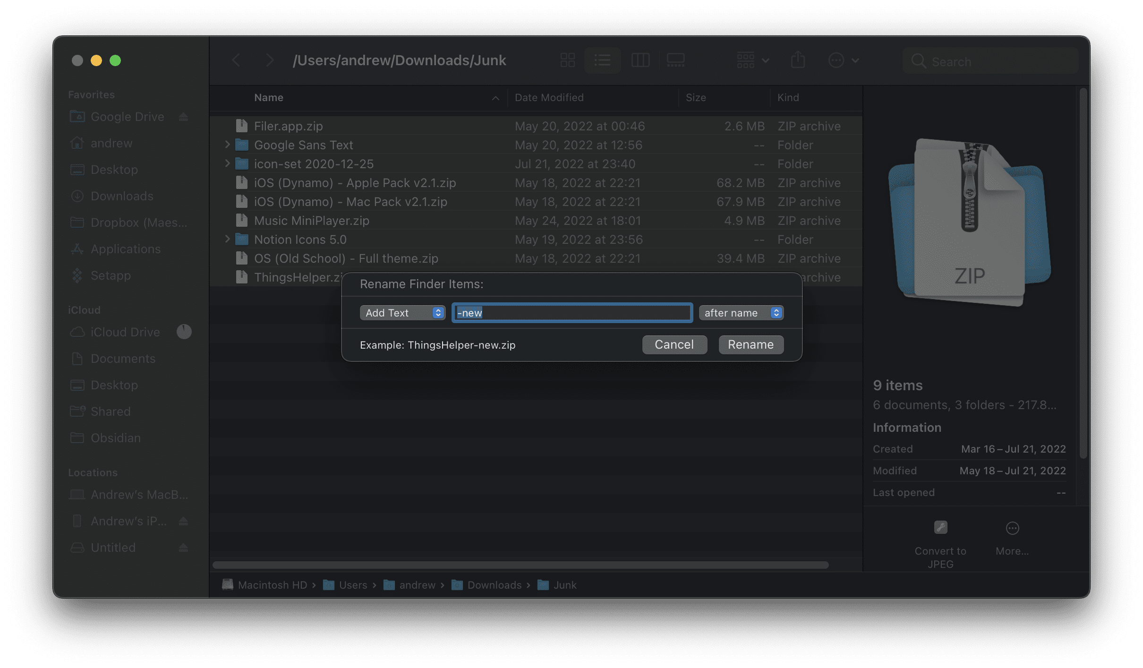Click Users in the path bar
This screenshot has width=1143, height=668.
(x=345, y=585)
